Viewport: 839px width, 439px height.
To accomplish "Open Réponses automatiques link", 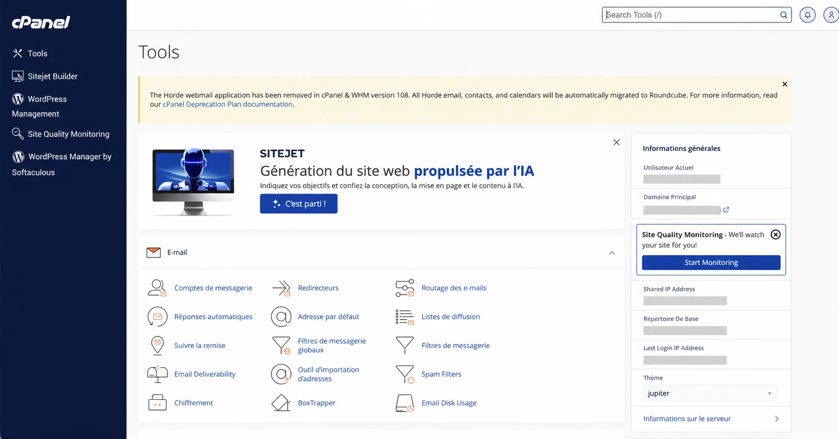I will tap(213, 317).
